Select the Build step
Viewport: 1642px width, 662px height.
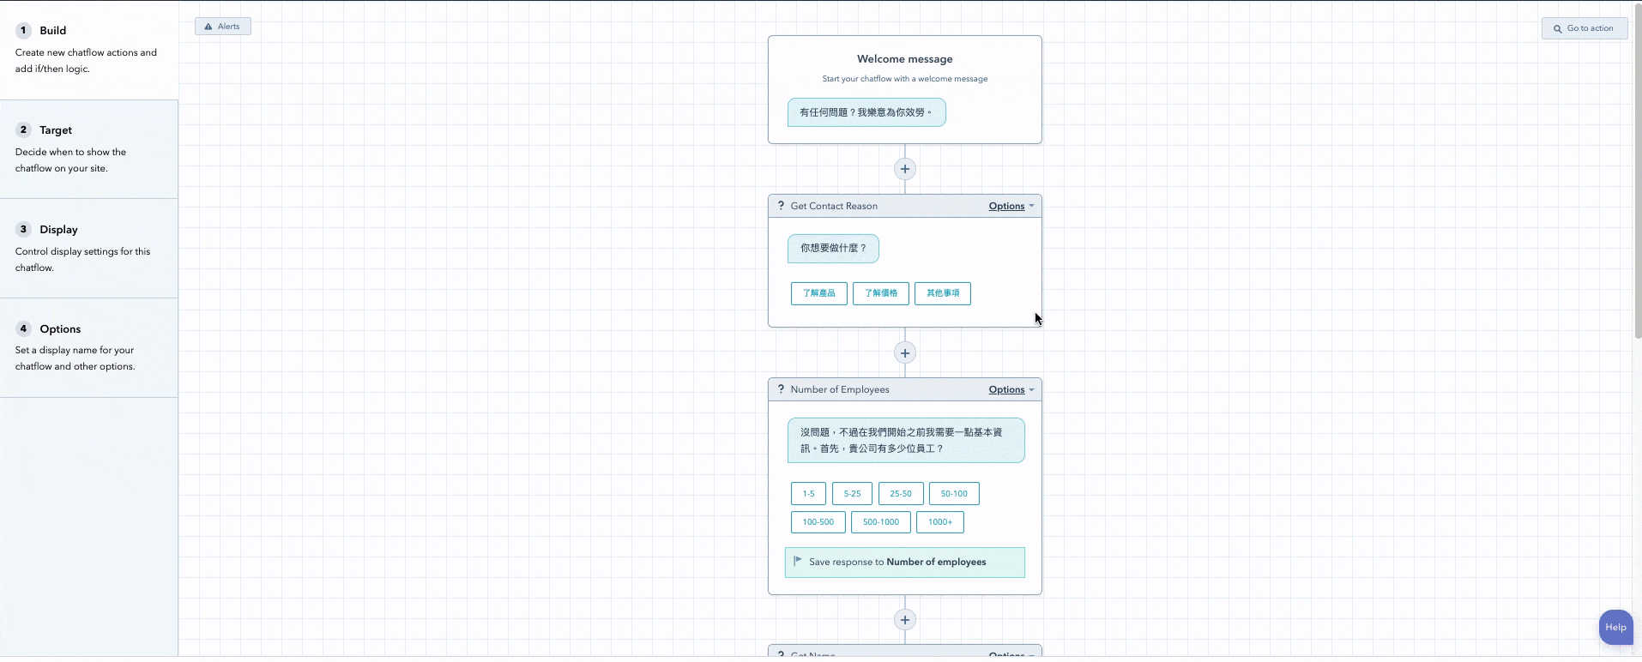(52, 31)
